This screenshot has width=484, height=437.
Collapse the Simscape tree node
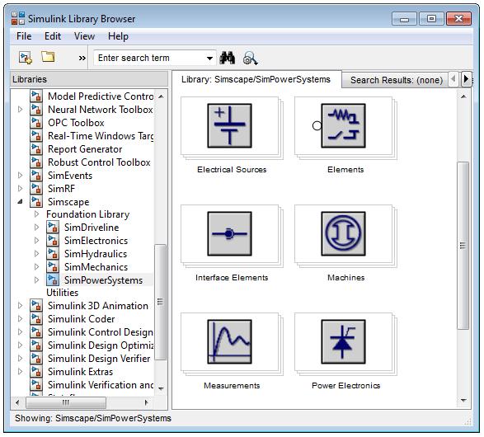pyautogui.click(x=21, y=201)
